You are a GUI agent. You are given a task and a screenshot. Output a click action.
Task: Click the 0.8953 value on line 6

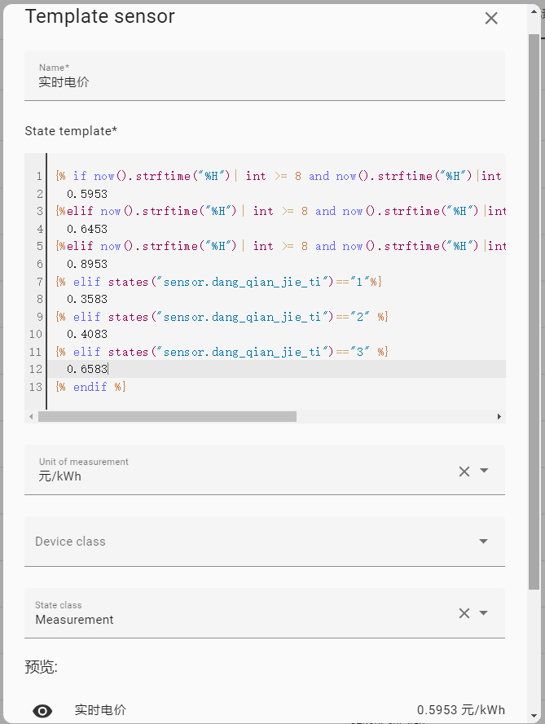click(x=87, y=264)
